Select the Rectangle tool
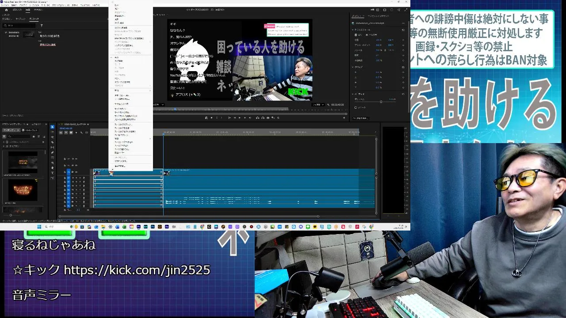Screen dimensions: 566x318 (x=52, y=158)
